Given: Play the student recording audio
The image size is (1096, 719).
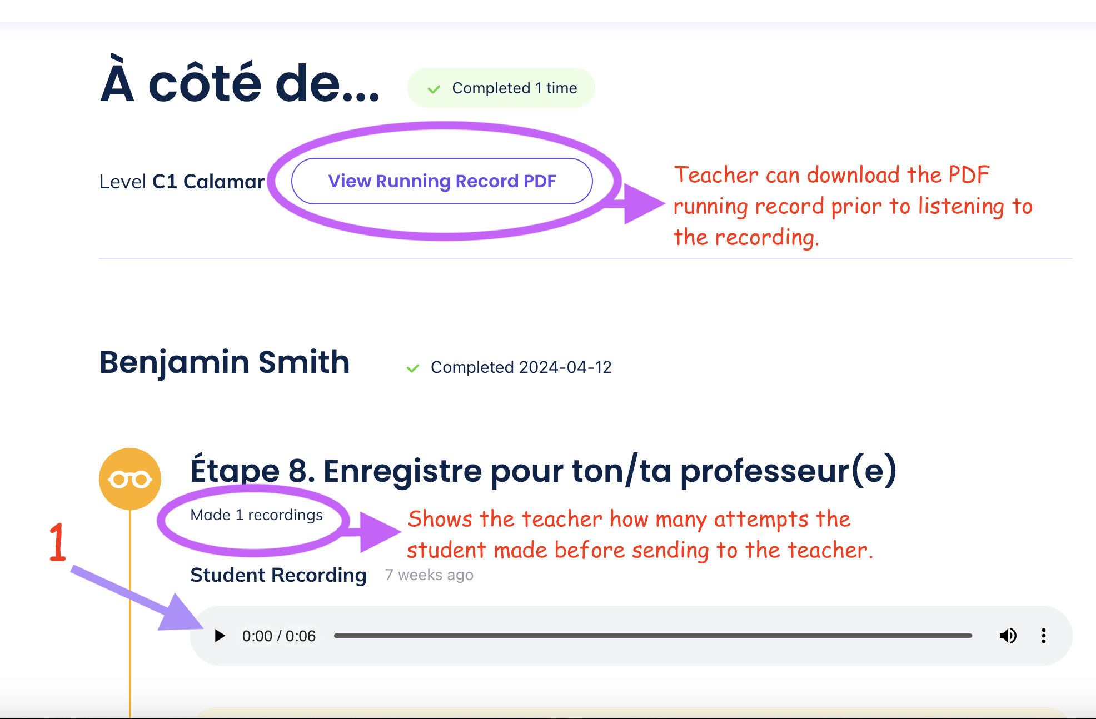Looking at the screenshot, I should click(220, 636).
